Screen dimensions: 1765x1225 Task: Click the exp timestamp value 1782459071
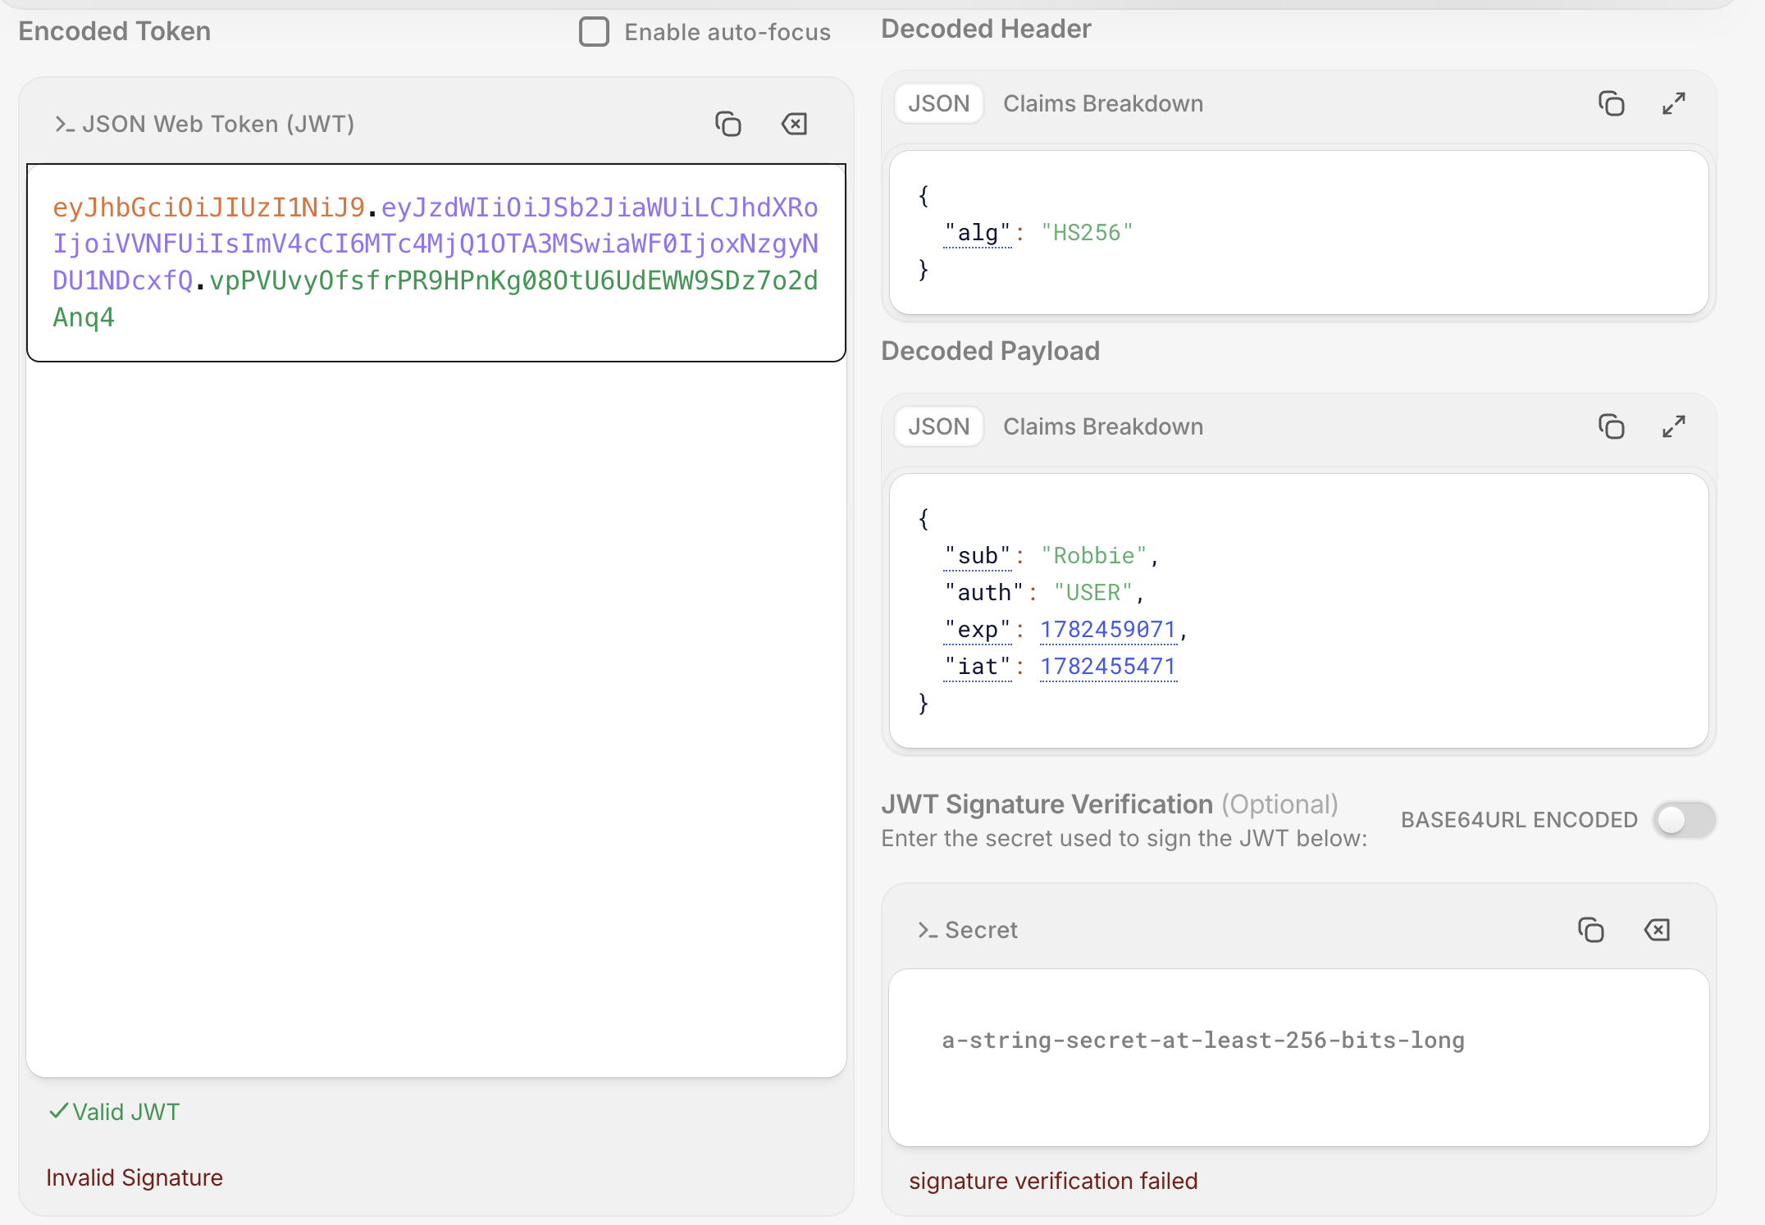point(1108,630)
